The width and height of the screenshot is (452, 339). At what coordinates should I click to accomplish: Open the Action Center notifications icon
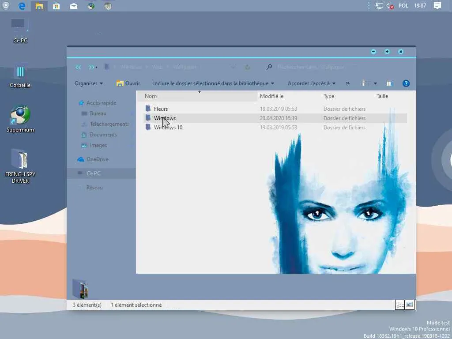437,6
